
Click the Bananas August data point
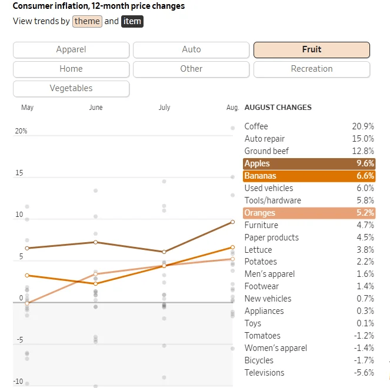[233, 247]
